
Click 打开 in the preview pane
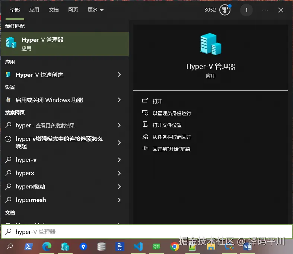click(157, 101)
